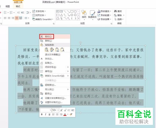The height and width of the screenshot is (128, 156).
Task: Open the font color dropdown arrow in mini toolbar
Action: coord(68,114)
